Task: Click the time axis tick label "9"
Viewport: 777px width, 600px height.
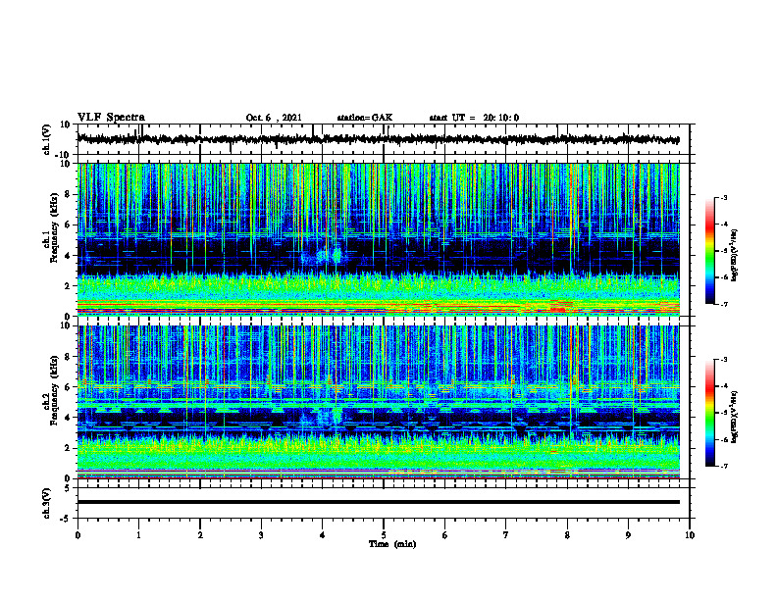Action: click(x=628, y=535)
